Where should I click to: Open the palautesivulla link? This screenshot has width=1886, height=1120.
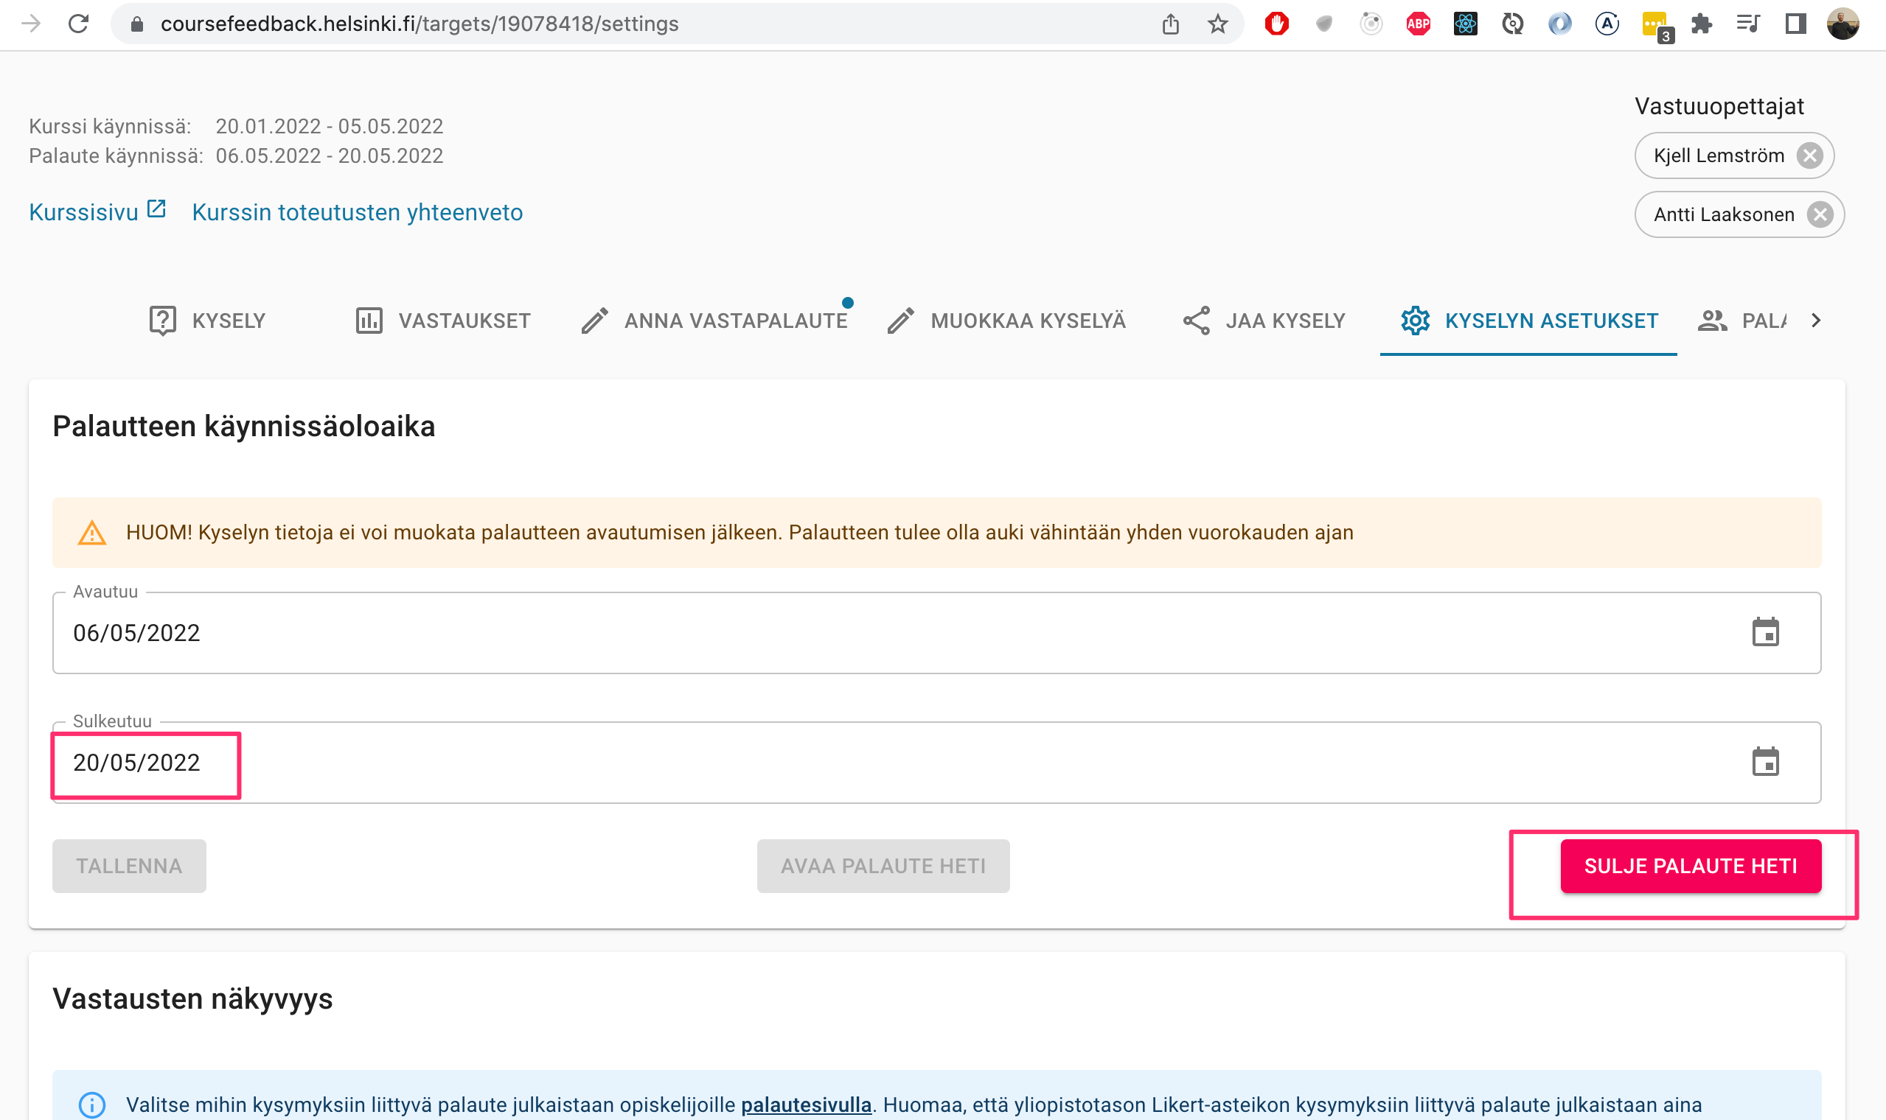[x=805, y=1104]
